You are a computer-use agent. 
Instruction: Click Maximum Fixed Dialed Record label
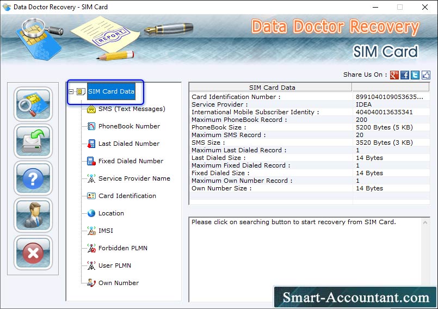(241, 165)
